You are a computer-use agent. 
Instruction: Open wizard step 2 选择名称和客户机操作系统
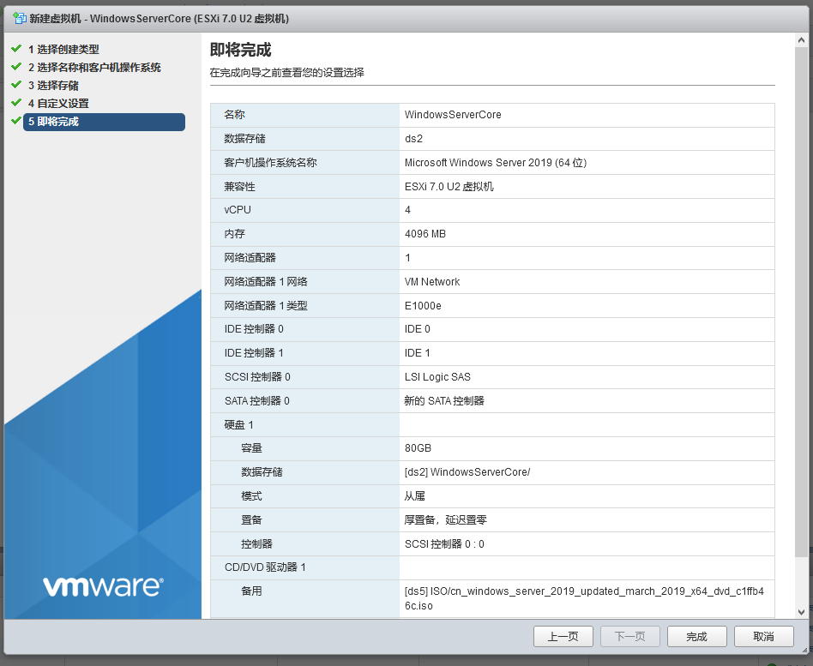point(94,68)
